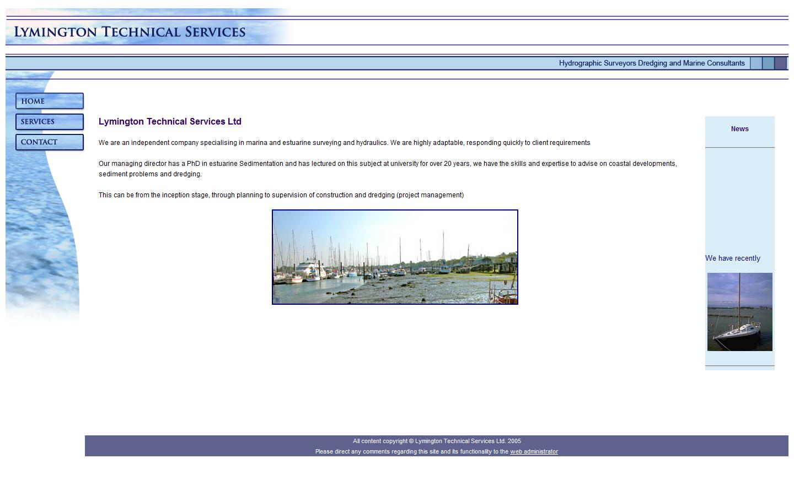Viewport: 794px width, 496px height.
Task: Click the 'We have recently' news text
Action: [x=733, y=258]
